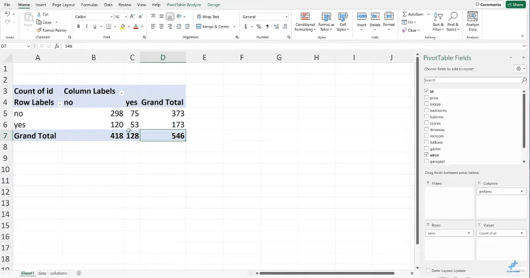Image resolution: width=530 pixels, height=278 pixels.
Task: Check the bedrooms field checkbox
Action: pyautogui.click(x=426, y=110)
